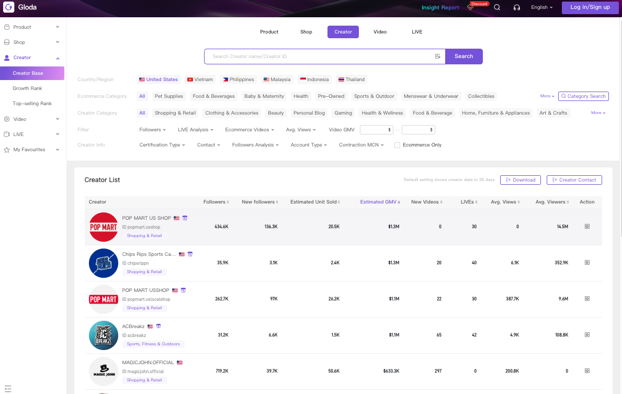Click Product sidebar icon
Screen dimensions: 622x394
coord(7,27)
